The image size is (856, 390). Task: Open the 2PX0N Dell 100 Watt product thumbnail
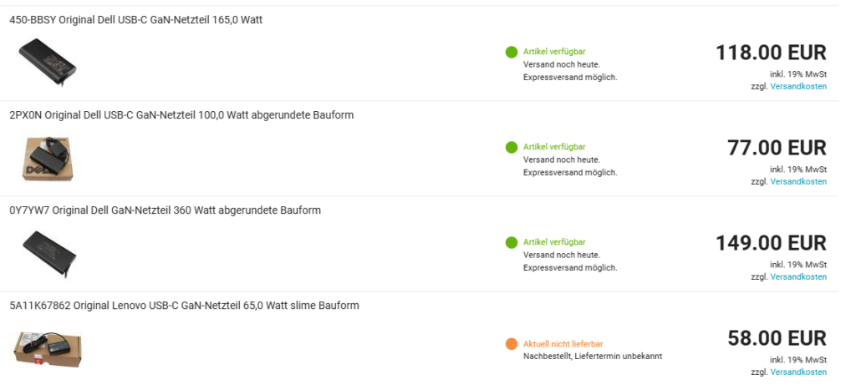(48, 158)
